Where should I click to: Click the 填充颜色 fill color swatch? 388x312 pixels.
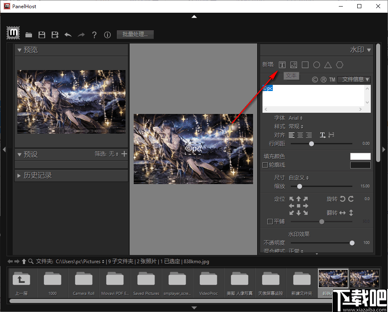[x=360, y=156]
